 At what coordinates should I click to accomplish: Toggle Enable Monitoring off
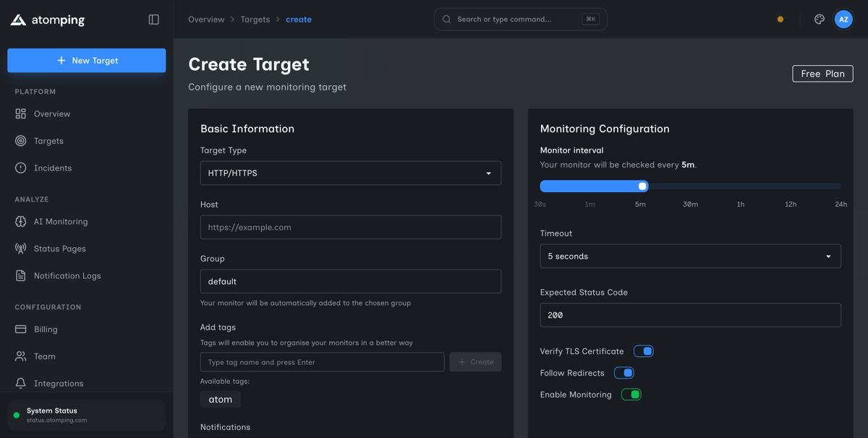click(x=631, y=394)
